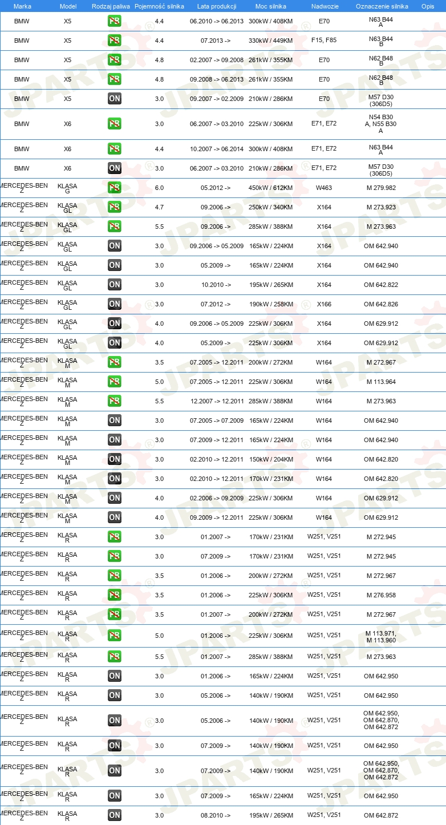Click production date 08.2010 ->
Screen dimensions: 446x825
tap(216, 815)
